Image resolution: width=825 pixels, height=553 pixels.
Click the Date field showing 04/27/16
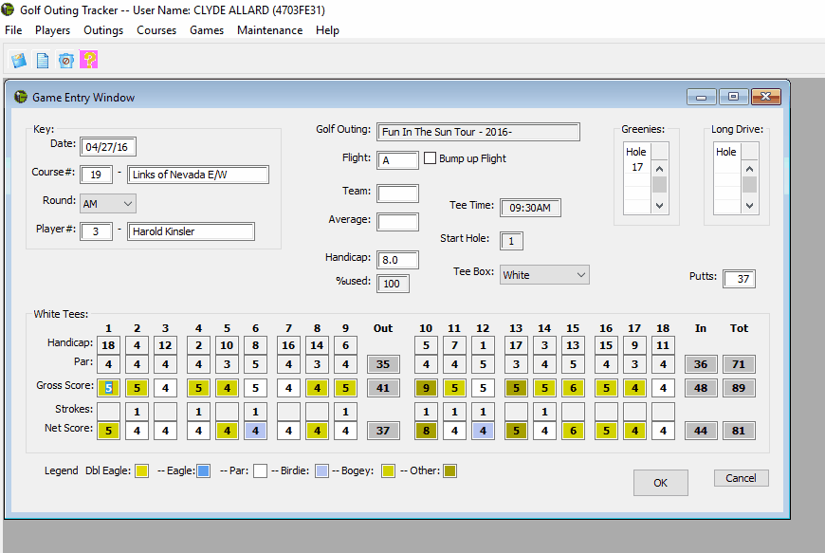tap(108, 147)
